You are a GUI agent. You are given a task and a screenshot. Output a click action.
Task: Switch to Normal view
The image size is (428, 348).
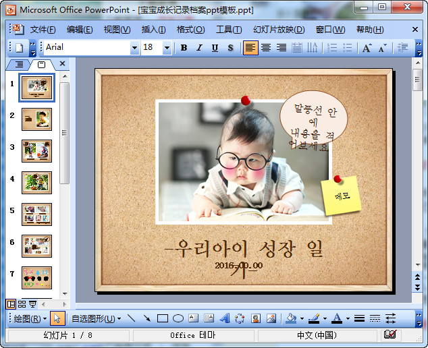pyautogui.click(x=11, y=303)
